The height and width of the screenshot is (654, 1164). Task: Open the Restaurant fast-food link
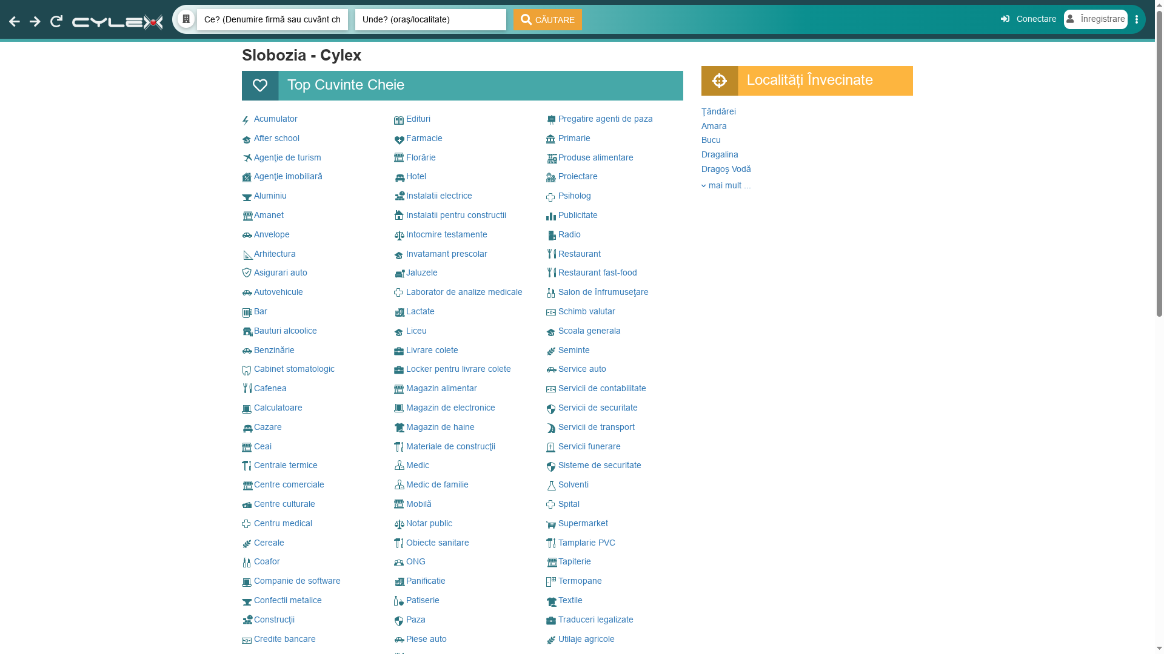[x=597, y=273]
